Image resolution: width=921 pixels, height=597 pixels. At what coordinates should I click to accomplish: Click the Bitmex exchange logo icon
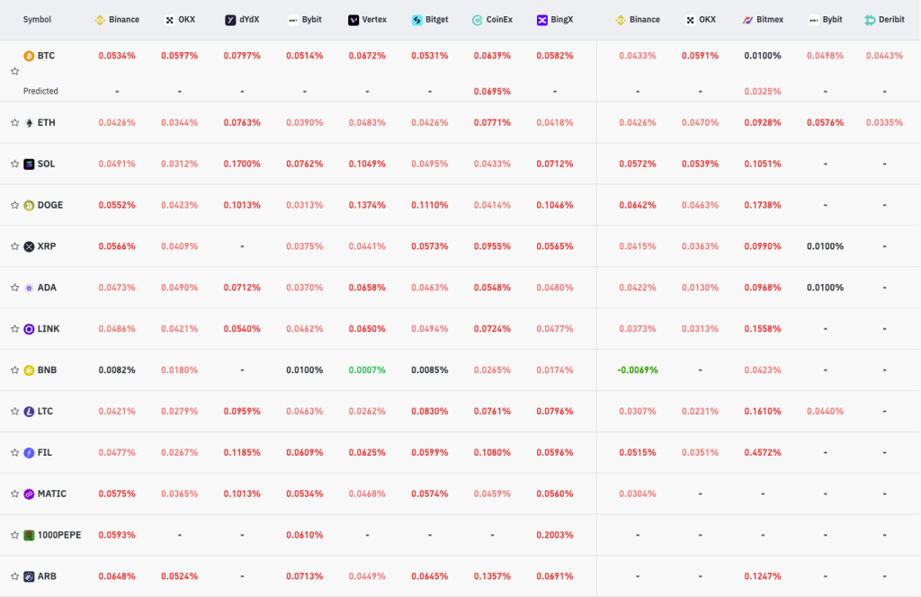click(x=747, y=20)
